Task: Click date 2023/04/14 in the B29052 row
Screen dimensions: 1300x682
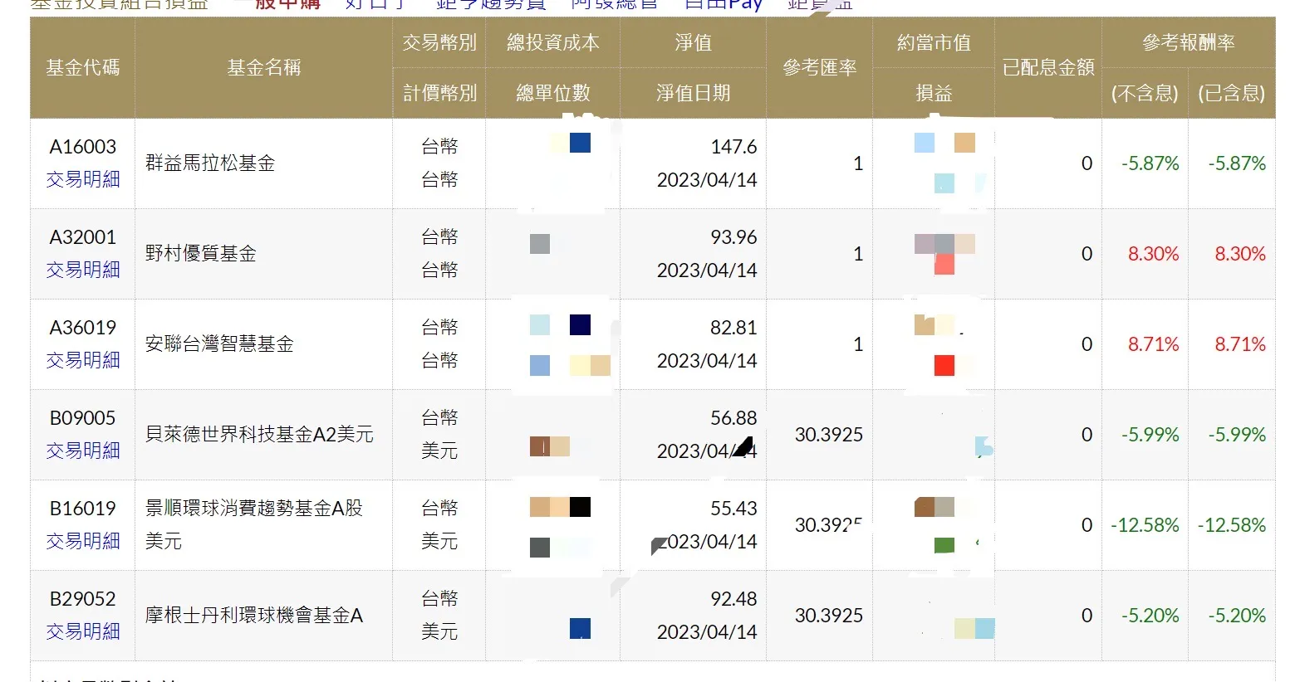Action: (707, 632)
